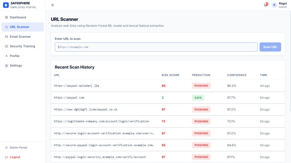Click the Profile person icon

pyautogui.click(x=6, y=56)
